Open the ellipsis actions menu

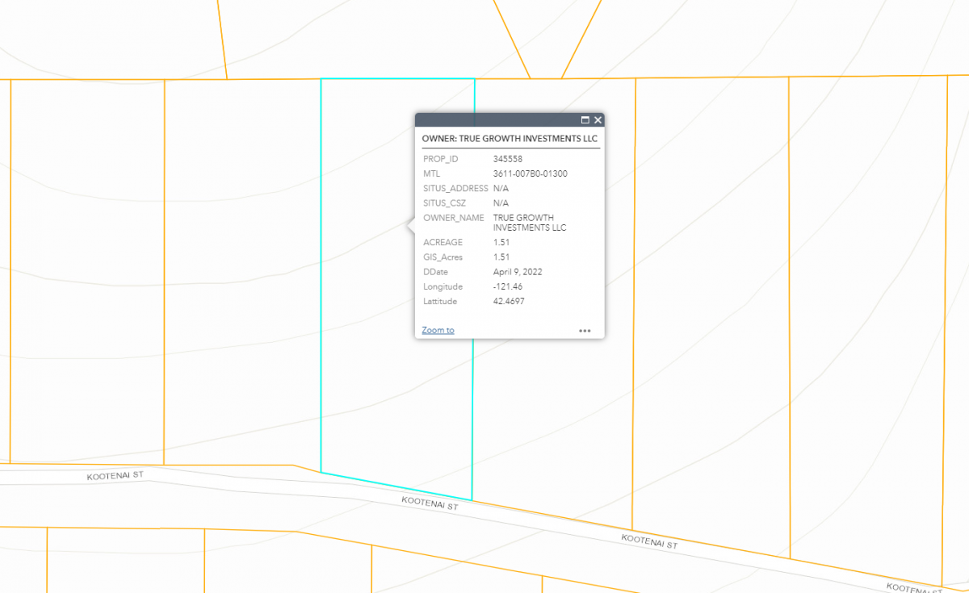pyautogui.click(x=585, y=330)
